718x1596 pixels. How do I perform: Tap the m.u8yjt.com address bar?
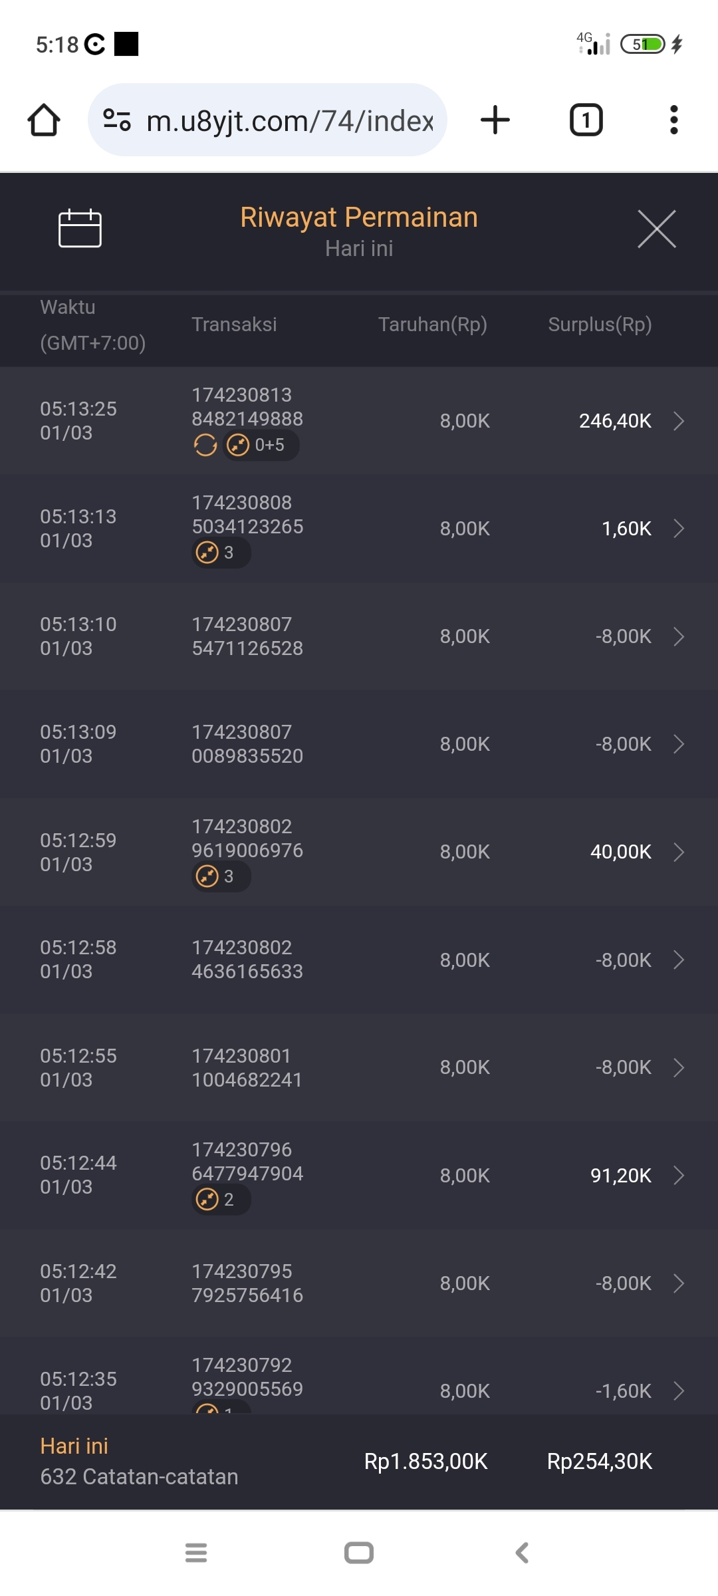point(289,121)
